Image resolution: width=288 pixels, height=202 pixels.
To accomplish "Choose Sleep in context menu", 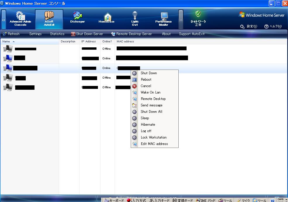I will [x=154, y=118].
